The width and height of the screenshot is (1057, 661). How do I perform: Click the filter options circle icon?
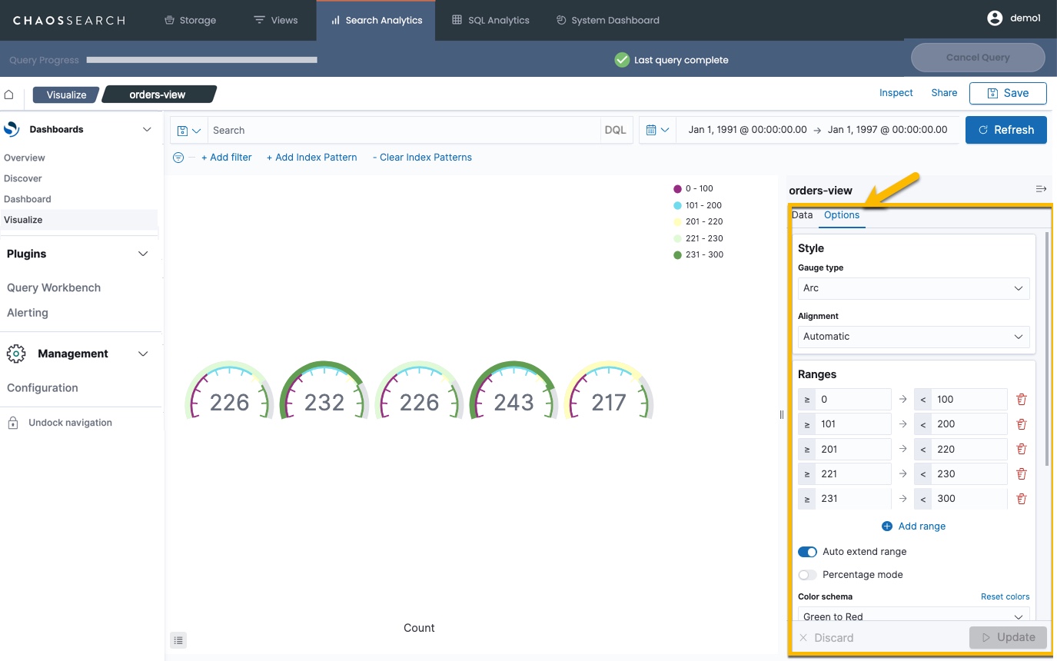click(x=178, y=158)
